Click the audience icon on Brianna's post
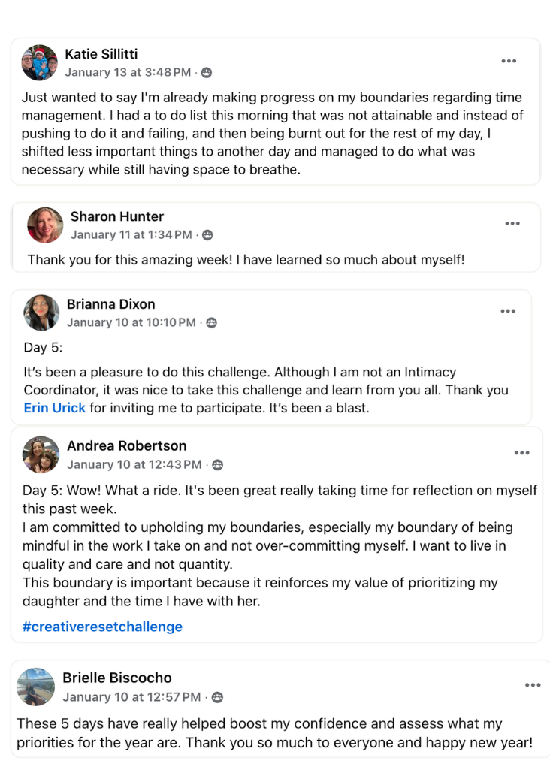Viewport: 550px width, 764px height. click(x=212, y=323)
